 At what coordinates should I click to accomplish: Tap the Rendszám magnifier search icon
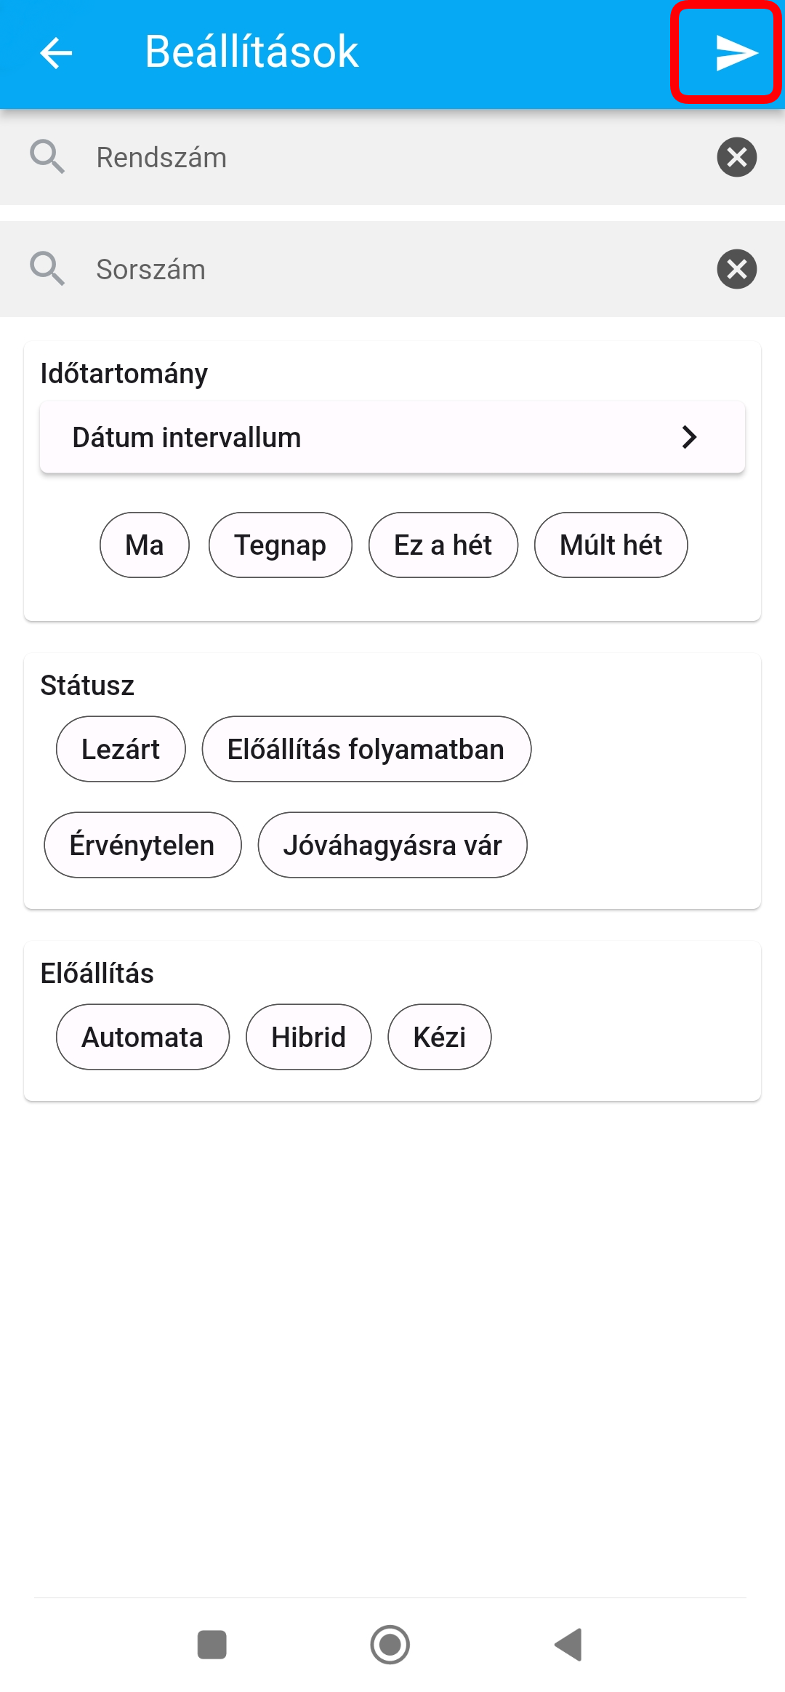point(47,157)
